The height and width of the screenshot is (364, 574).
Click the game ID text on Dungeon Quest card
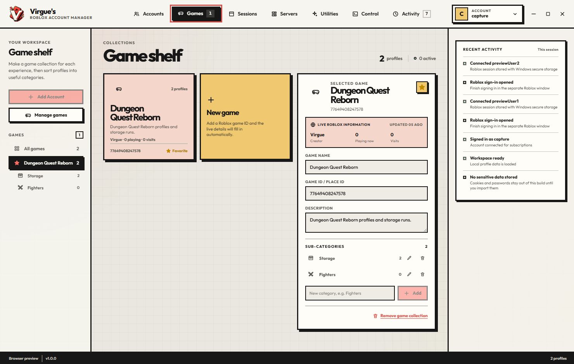pos(125,151)
